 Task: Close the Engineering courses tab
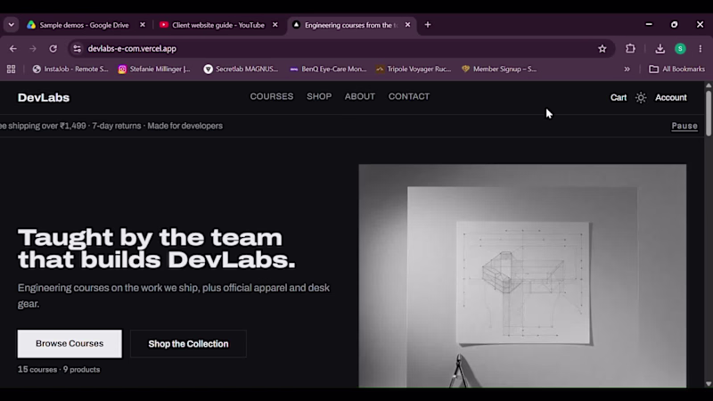pyautogui.click(x=407, y=25)
